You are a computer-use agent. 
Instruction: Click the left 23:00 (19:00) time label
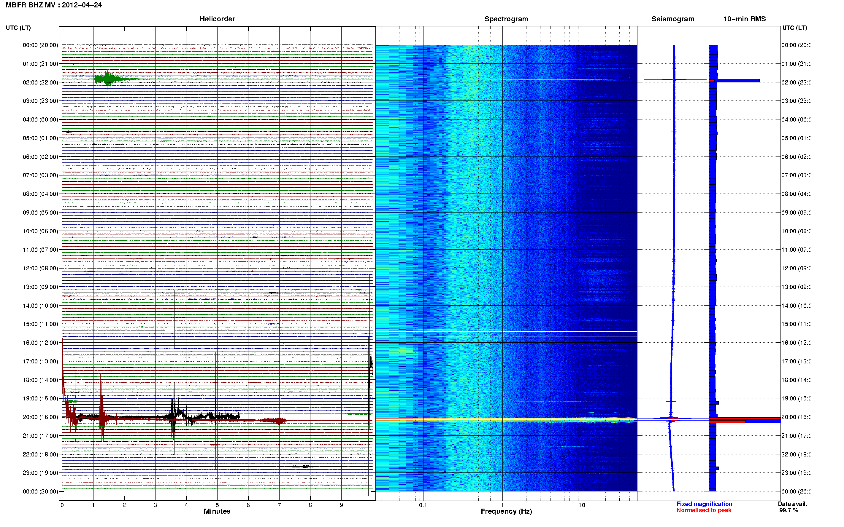click(x=40, y=473)
